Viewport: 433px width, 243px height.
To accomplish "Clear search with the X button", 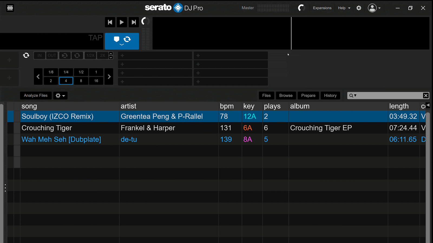I will 426,95.
